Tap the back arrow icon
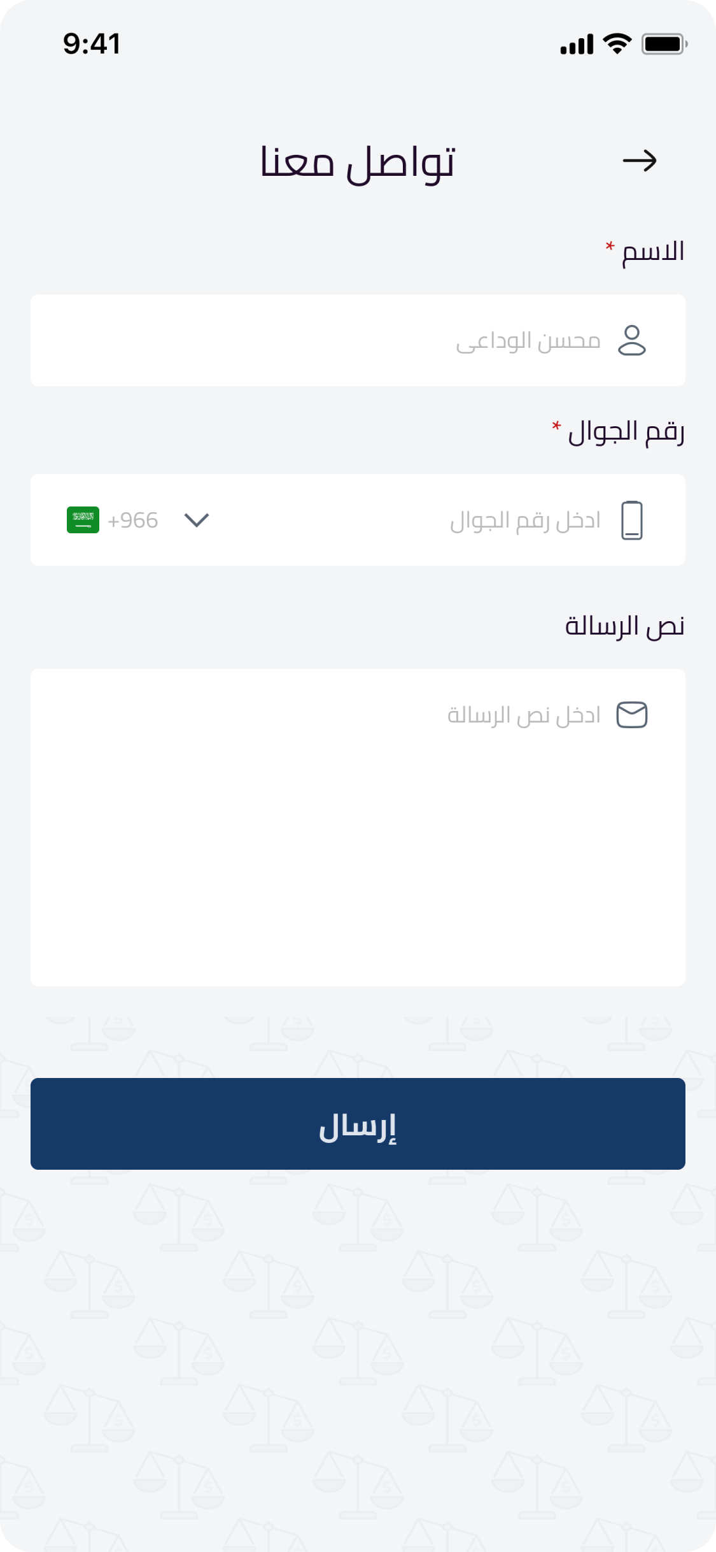This screenshot has height=1552, width=716. click(x=639, y=161)
